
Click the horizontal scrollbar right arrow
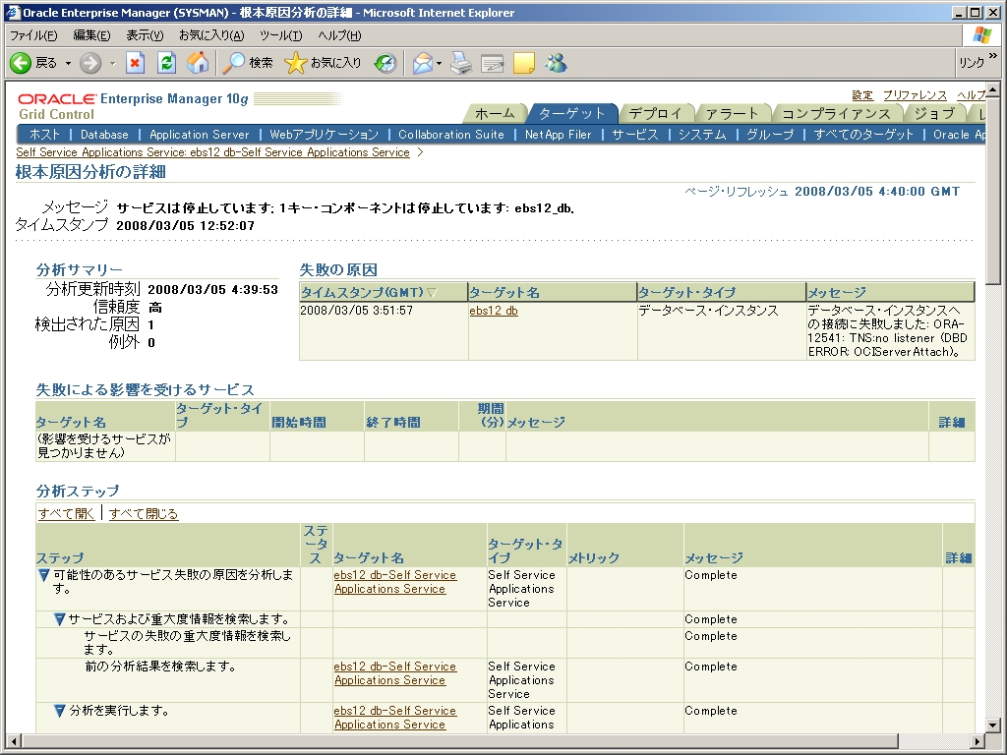(977, 739)
